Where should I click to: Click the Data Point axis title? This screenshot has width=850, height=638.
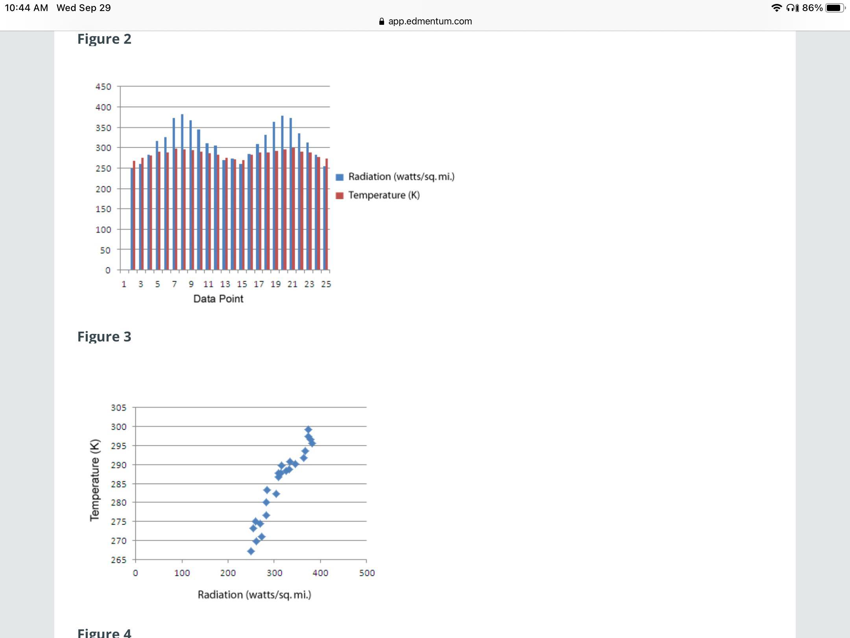218,299
